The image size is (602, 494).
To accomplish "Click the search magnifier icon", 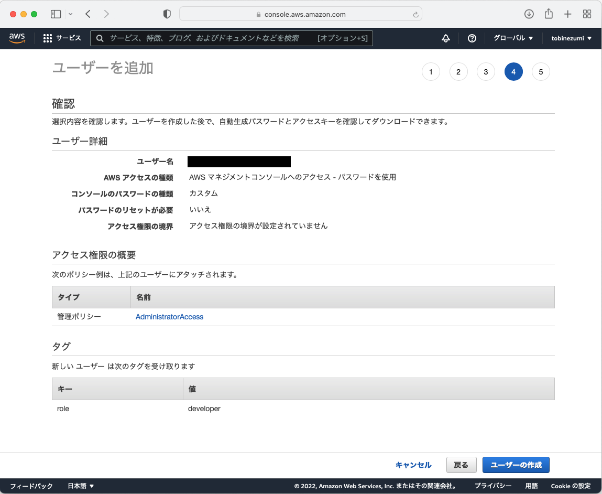I will [x=100, y=38].
